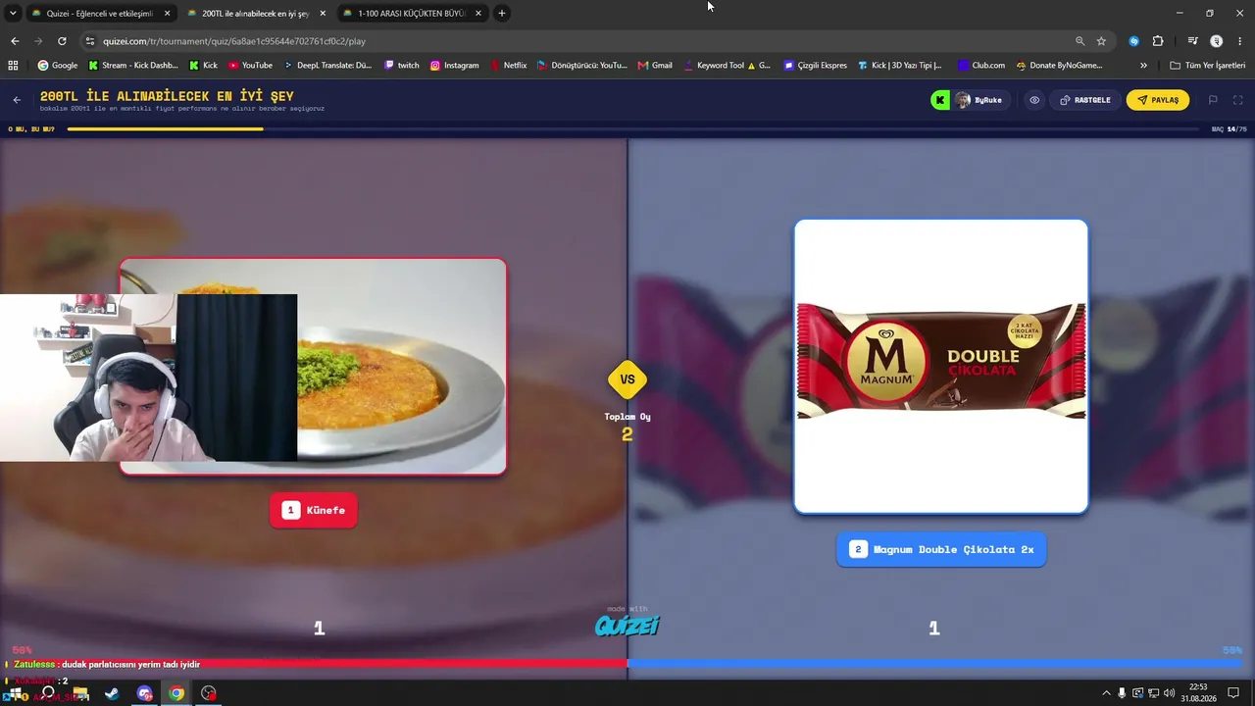Open Tüm Yer İşaretleri bookmarks folder
The height and width of the screenshot is (706, 1255).
[x=1207, y=66]
